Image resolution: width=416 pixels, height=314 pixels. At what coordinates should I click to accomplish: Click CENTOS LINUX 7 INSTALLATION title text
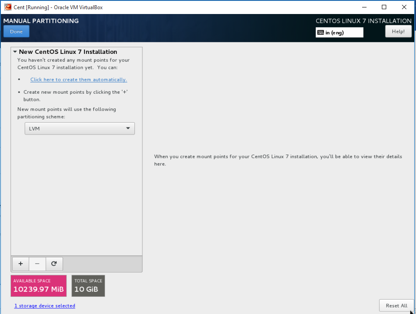363,21
